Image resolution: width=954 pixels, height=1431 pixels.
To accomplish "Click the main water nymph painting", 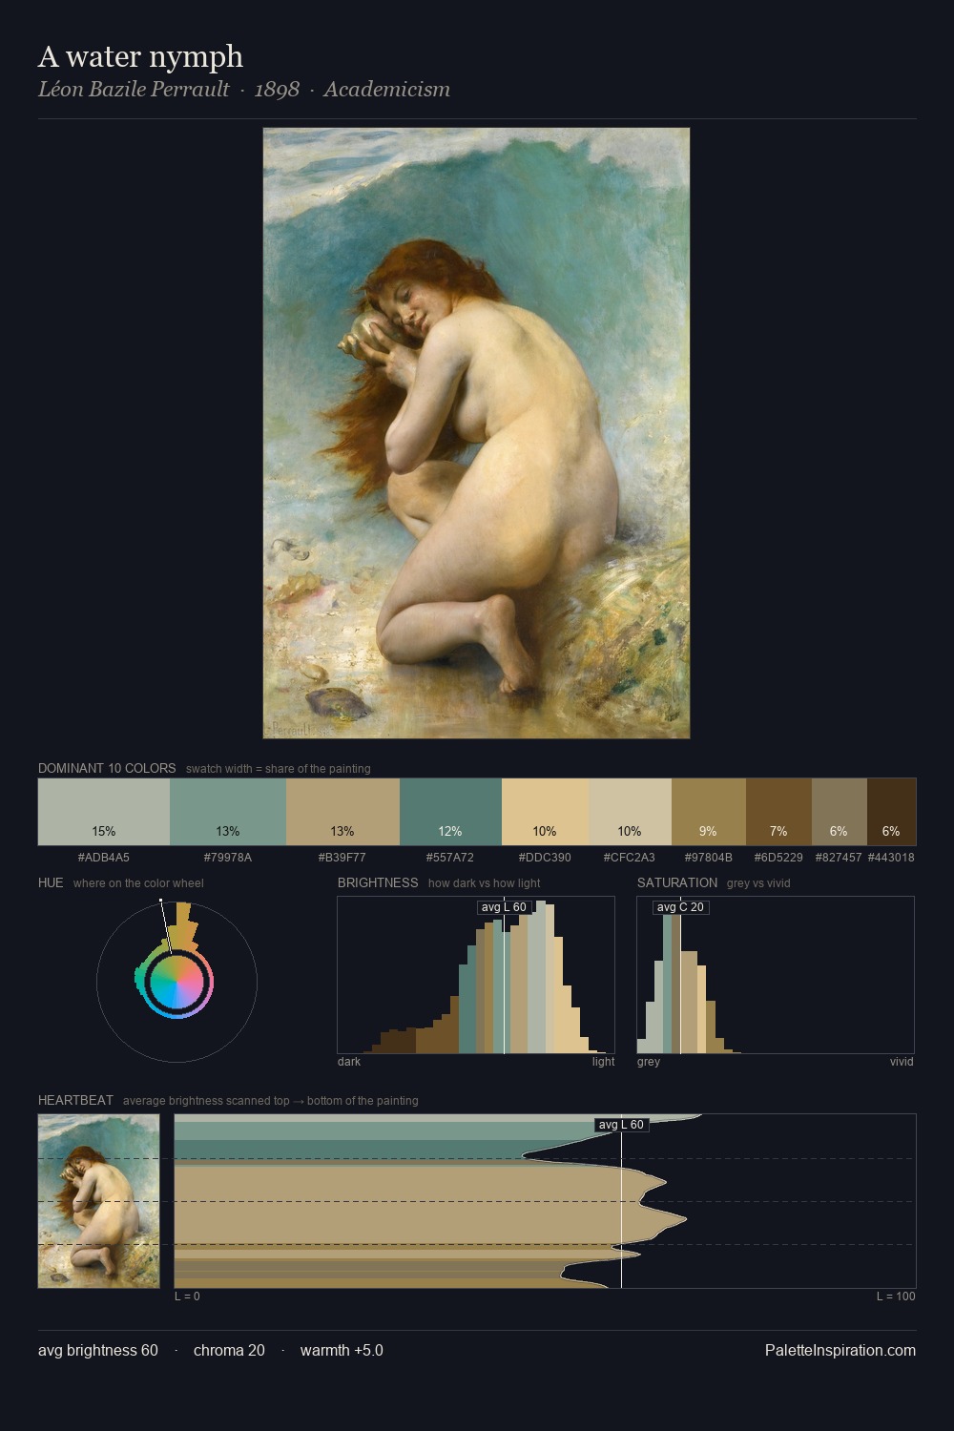I will pos(476,433).
